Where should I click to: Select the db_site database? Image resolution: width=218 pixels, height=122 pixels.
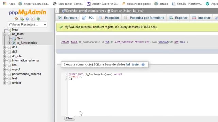17,56
